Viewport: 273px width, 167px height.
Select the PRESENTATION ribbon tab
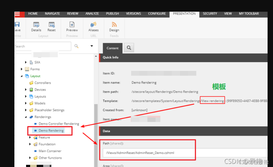[184, 14]
